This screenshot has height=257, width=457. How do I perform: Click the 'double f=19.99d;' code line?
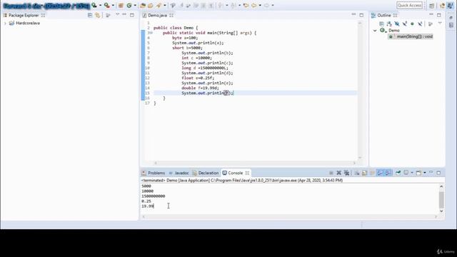tap(200, 88)
